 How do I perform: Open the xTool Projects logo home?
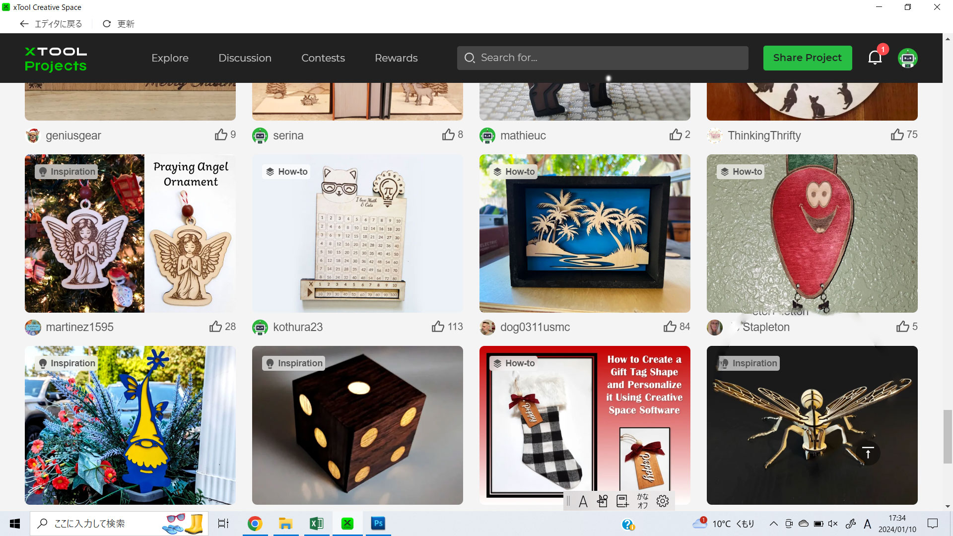click(x=56, y=59)
